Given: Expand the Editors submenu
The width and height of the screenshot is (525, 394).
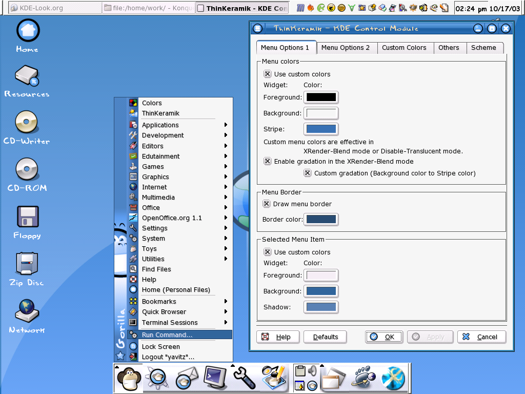Looking at the screenshot, I should [180, 146].
